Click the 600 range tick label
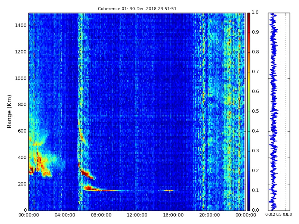The height and width of the screenshot is (224, 299). [x=22, y=131]
